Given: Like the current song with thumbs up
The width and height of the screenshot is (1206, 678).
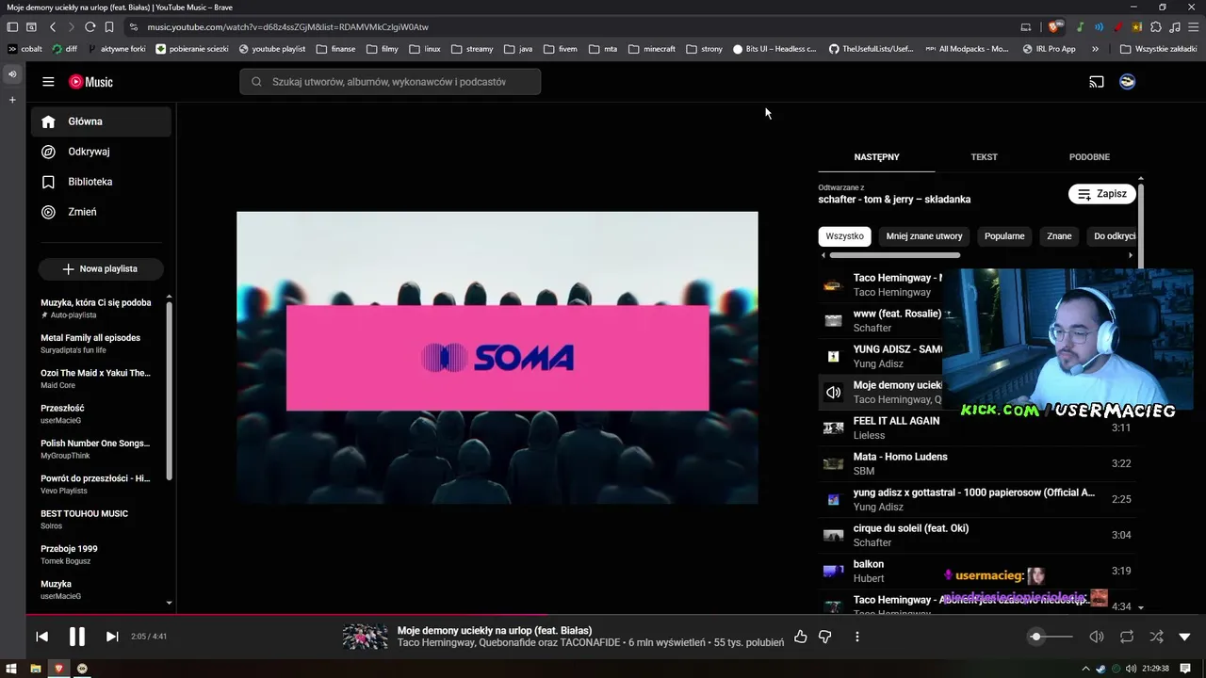Looking at the screenshot, I should coord(800,637).
